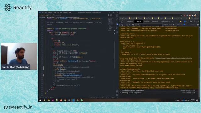The height and width of the screenshot is (113, 201).
Task: Select the second HooksChild editor tab
Action: click(57, 15)
